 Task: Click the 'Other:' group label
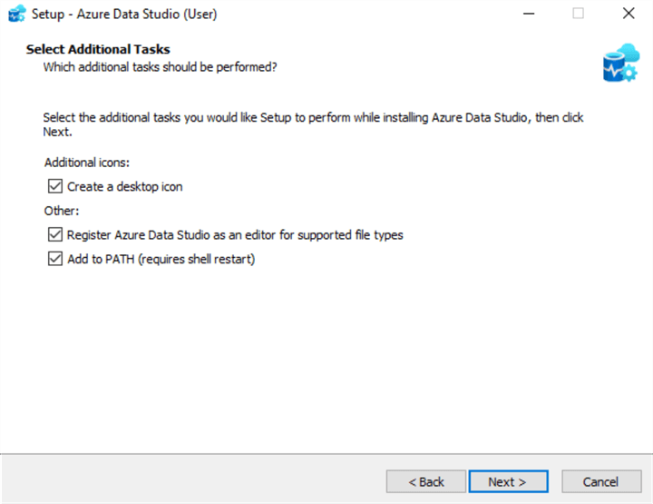point(60,211)
